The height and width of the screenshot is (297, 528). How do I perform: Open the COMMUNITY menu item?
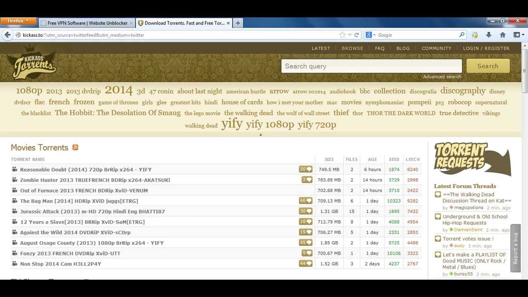(436, 48)
